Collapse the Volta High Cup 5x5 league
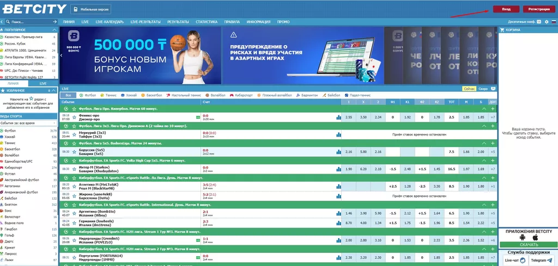This screenshot has width=558, height=266. coord(484,160)
